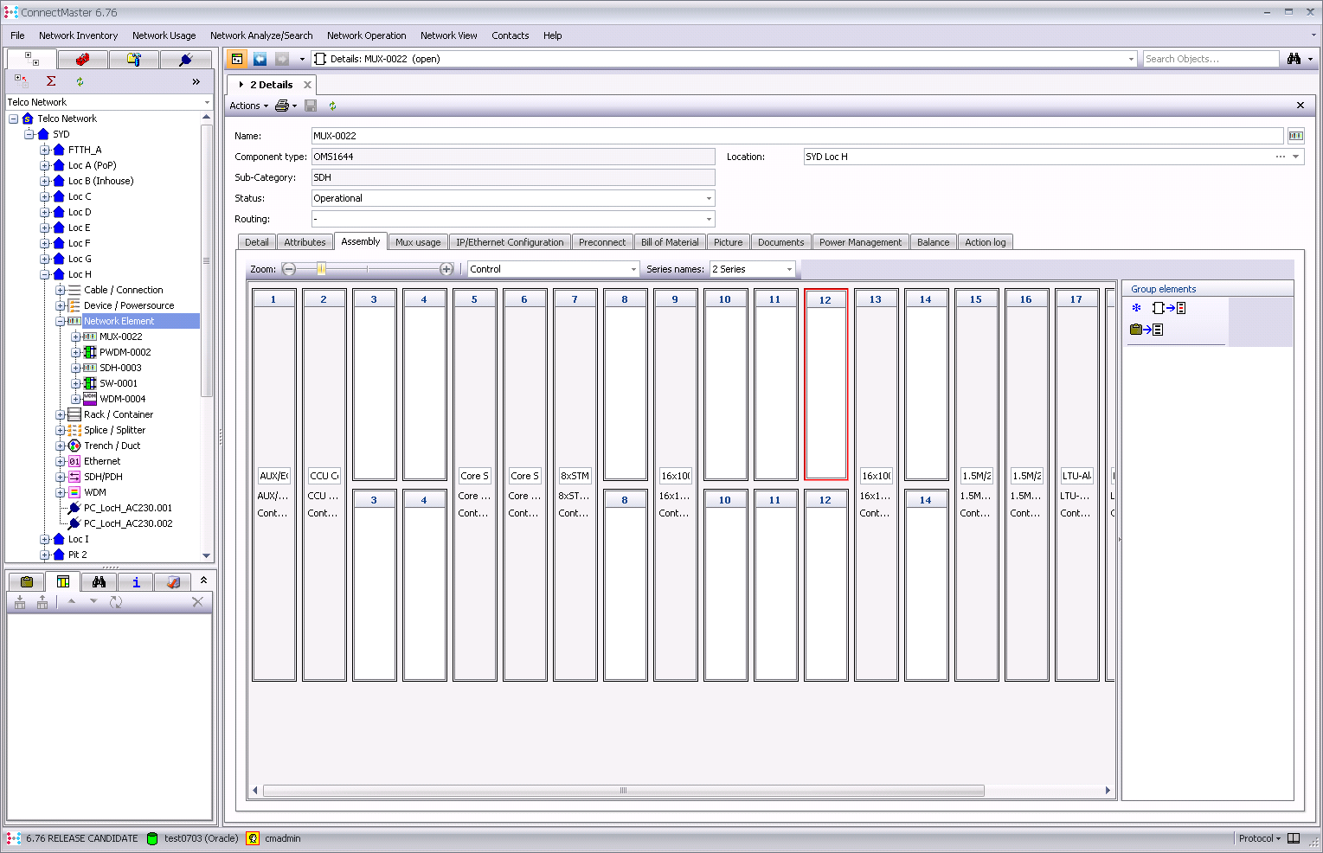Select PC_LocH_AC230.001 tree item

pyautogui.click(x=127, y=508)
